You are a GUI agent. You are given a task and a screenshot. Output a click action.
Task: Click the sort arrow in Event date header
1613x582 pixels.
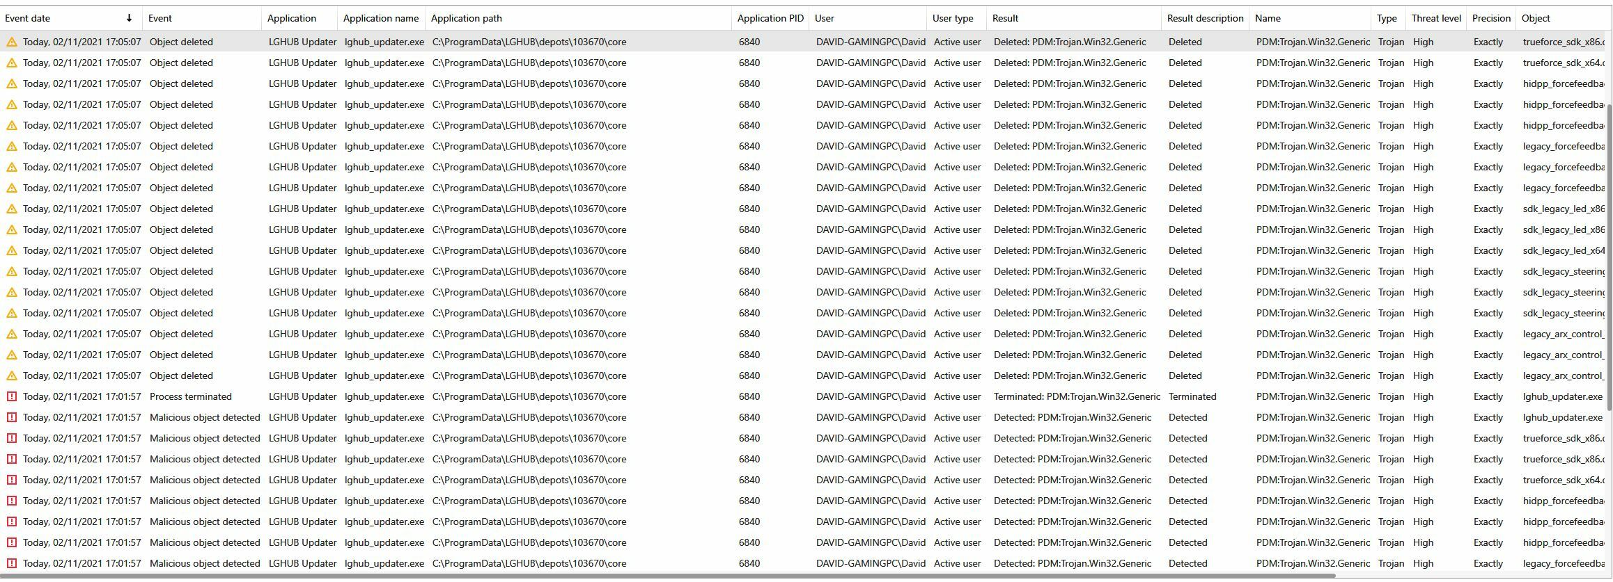129,18
